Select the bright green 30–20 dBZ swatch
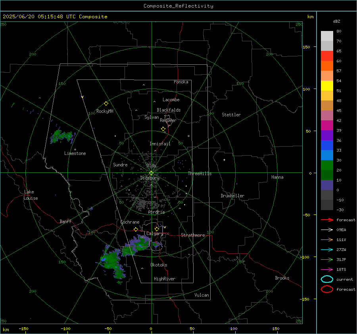 tap(327, 165)
